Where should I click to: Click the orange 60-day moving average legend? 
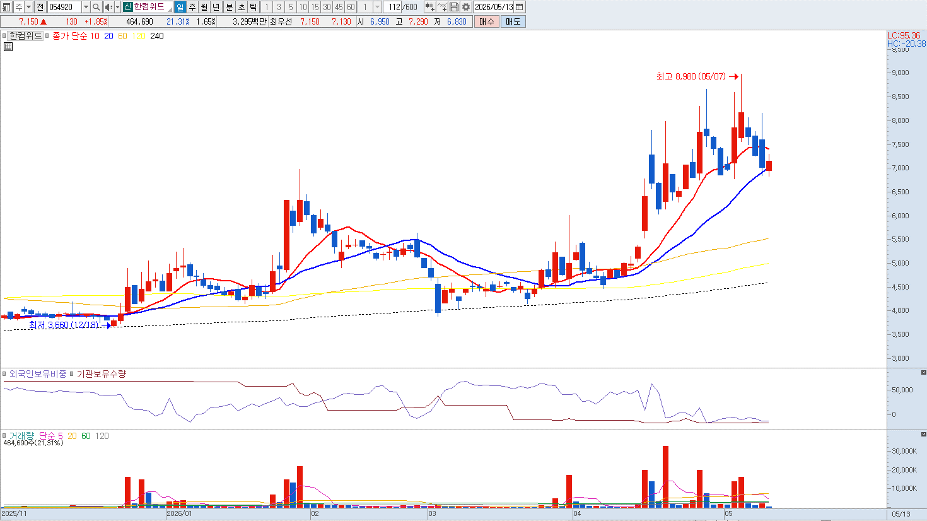122,36
